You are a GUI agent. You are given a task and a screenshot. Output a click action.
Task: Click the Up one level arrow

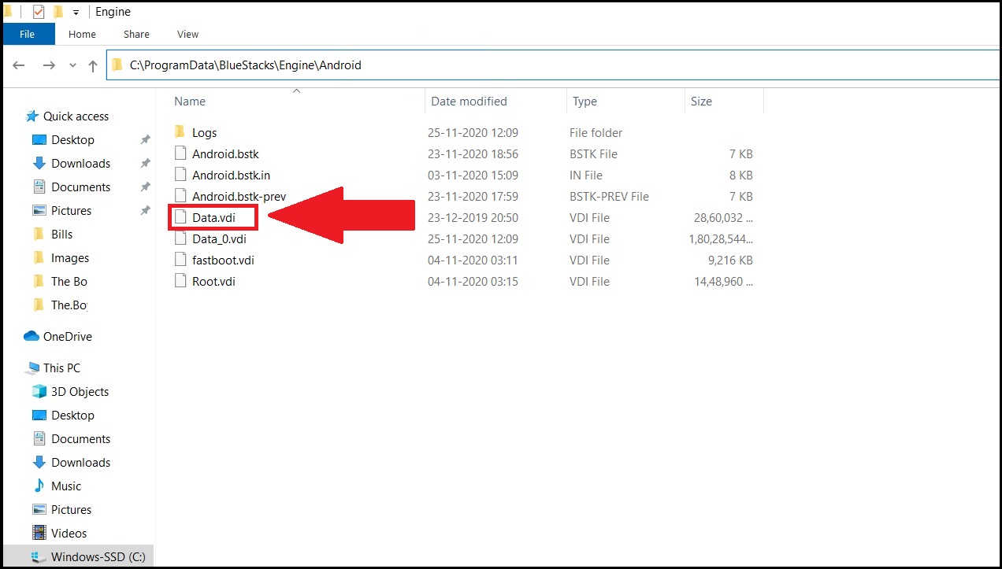93,65
